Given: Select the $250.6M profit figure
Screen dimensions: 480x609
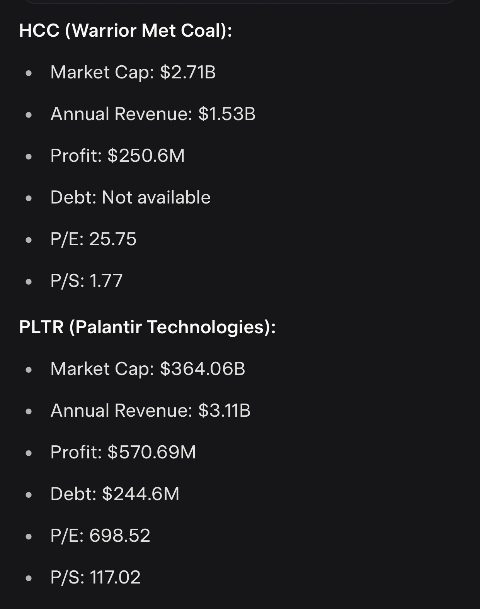Looking at the screenshot, I should [146, 156].
